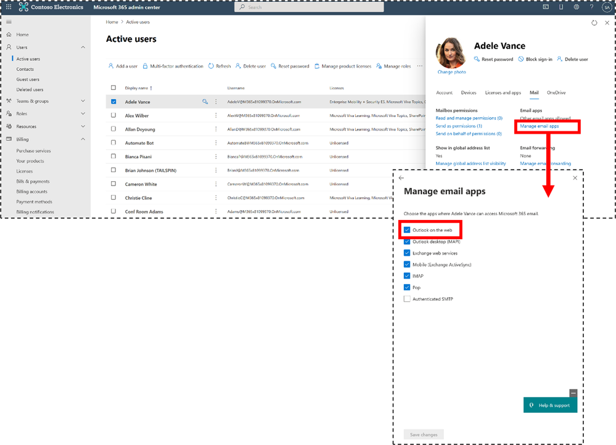
Task: Collapse the navigation menu with hamburger icon
Action: (x=9, y=22)
